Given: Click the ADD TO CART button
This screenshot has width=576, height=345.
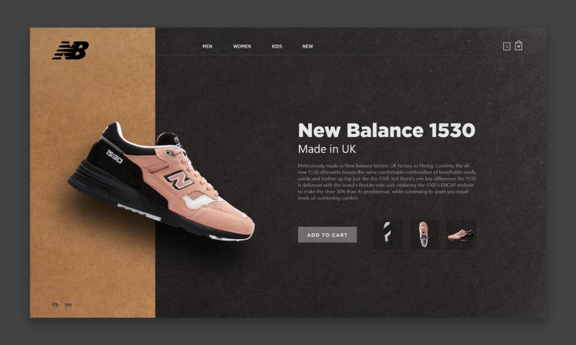Looking at the screenshot, I should 328,235.
